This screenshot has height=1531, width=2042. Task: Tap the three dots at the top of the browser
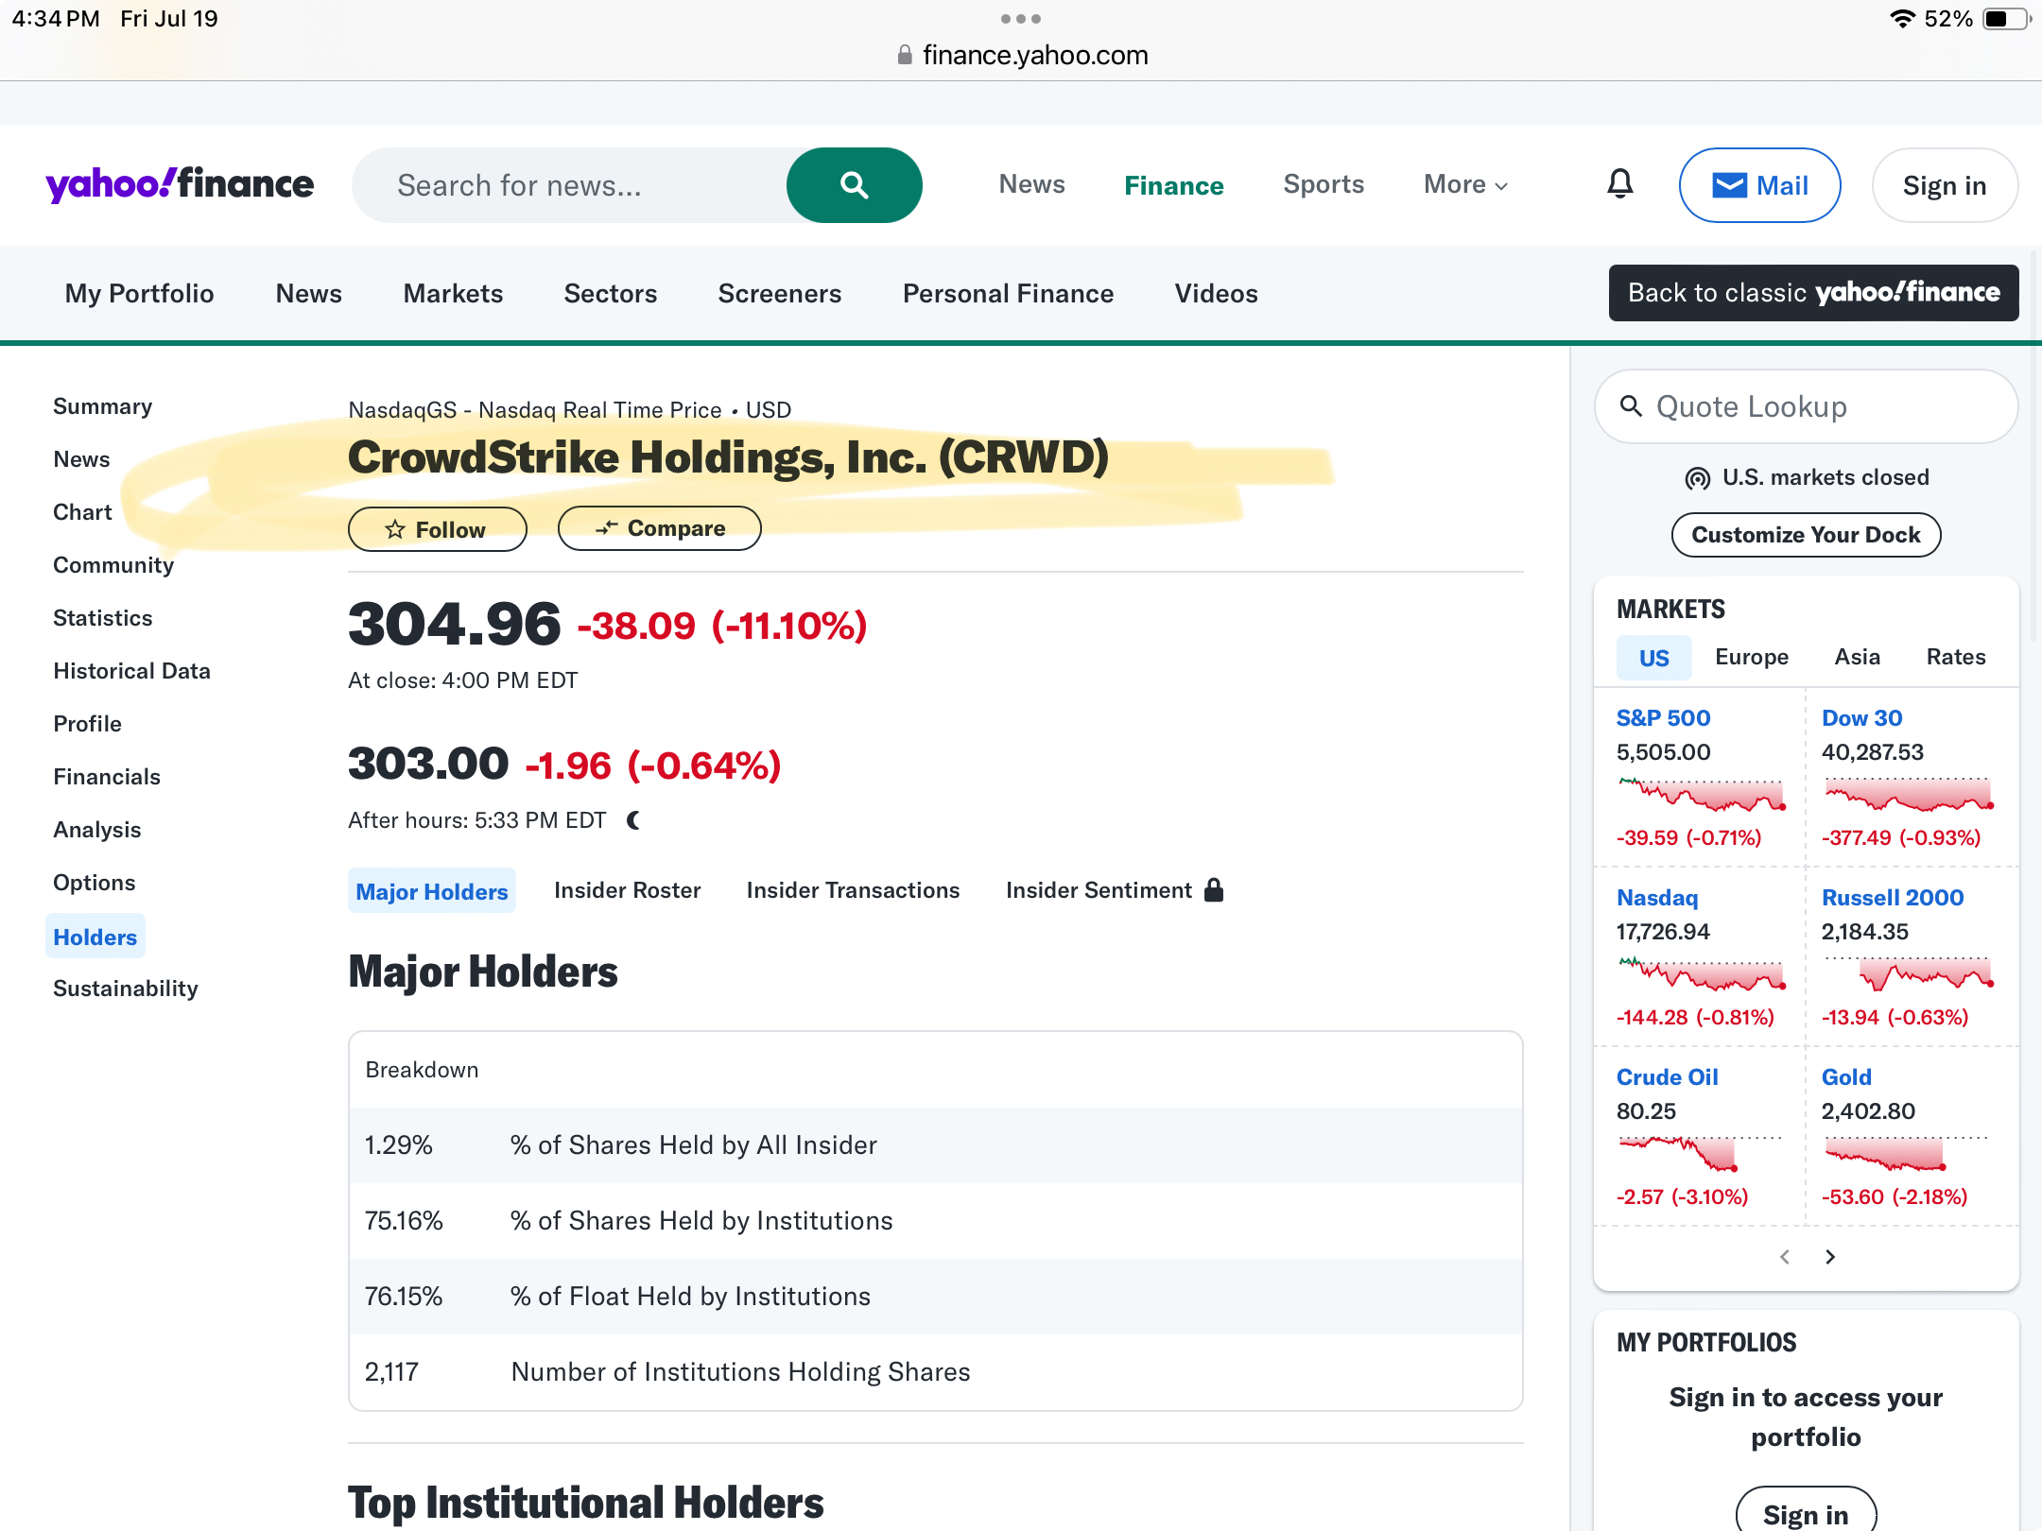click(1021, 19)
